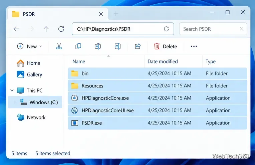Select Windows (C:) drive
The image size is (255, 165).
tap(35, 102)
